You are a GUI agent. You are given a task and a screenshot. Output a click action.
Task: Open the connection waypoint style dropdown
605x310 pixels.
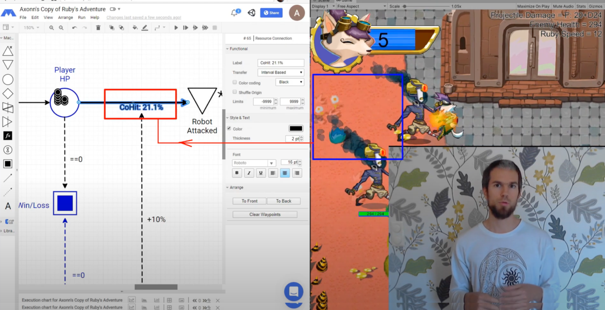pyautogui.click(x=160, y=28)
